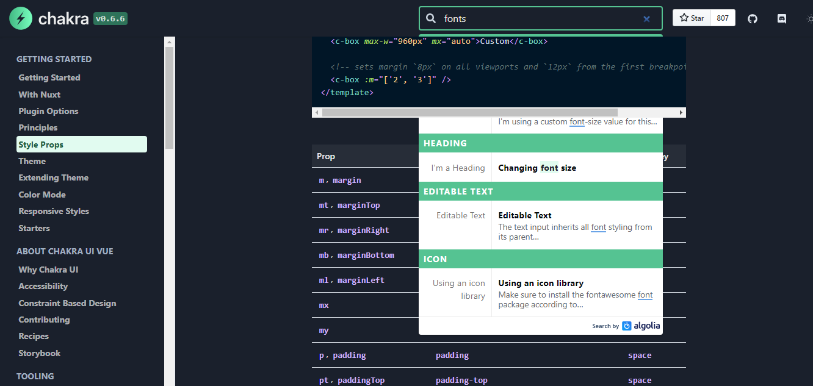Click the 'Prop' table column header

tap(326, 157)
